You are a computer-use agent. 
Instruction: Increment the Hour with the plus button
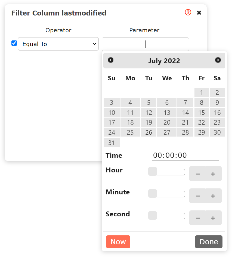(x=212, y=173)
